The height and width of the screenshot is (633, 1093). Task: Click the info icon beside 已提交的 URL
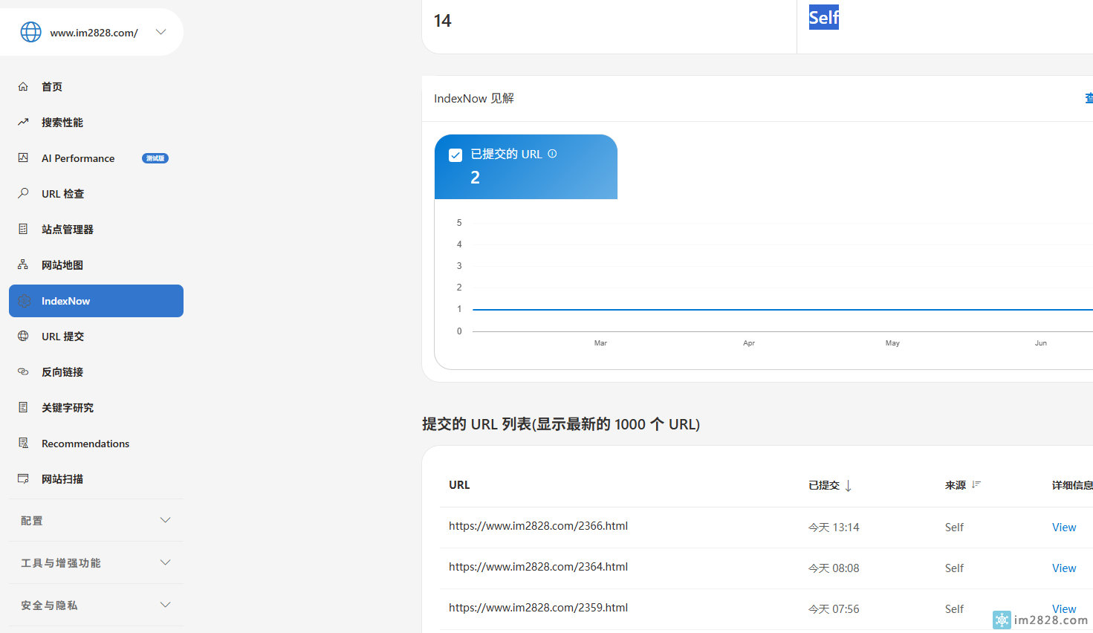pos(552,154)
